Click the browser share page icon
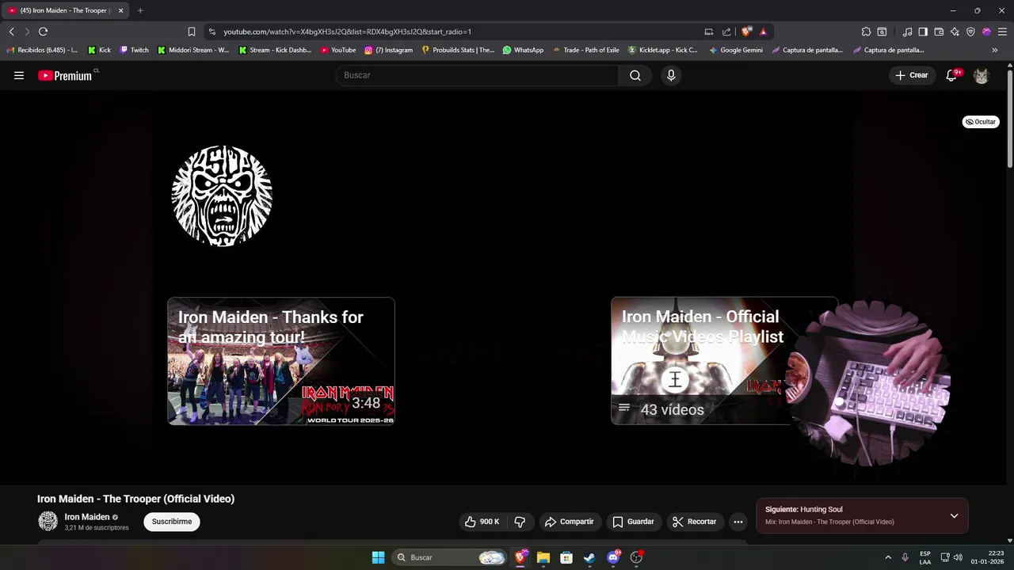 point(726,32)
